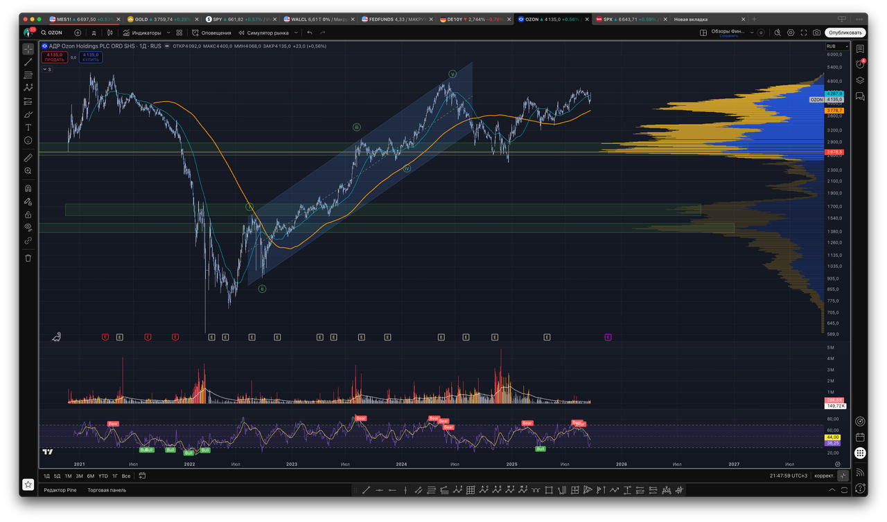This screenshot has width=887, height=522.
Task: Click the ruler measure tool
Action: [28, 158]
